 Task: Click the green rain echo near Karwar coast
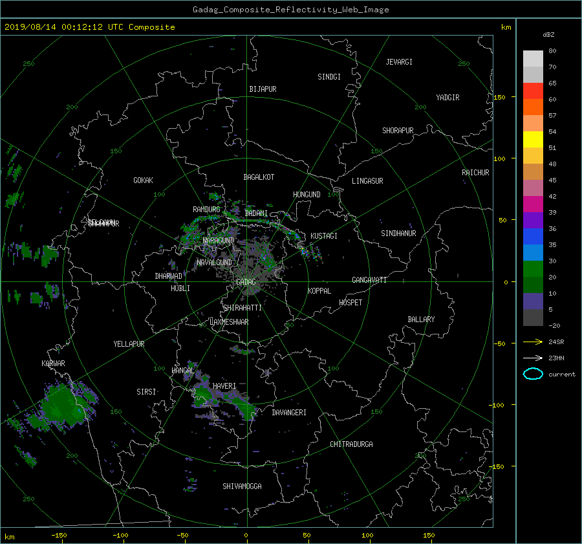(63, 407)
